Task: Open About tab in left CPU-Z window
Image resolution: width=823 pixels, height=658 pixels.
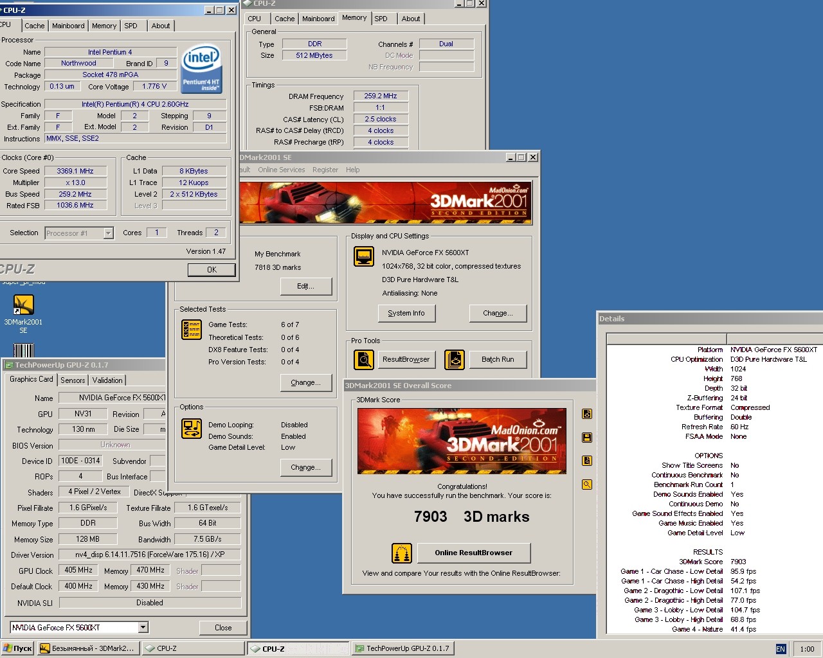Action: (161, 26)
